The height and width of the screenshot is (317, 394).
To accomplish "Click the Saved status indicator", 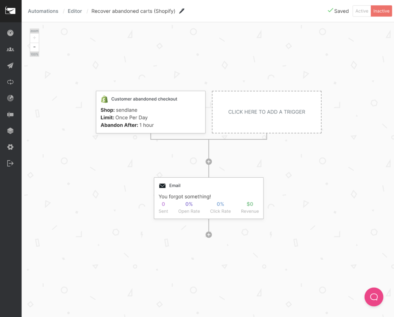I will [x=338, y=11].
